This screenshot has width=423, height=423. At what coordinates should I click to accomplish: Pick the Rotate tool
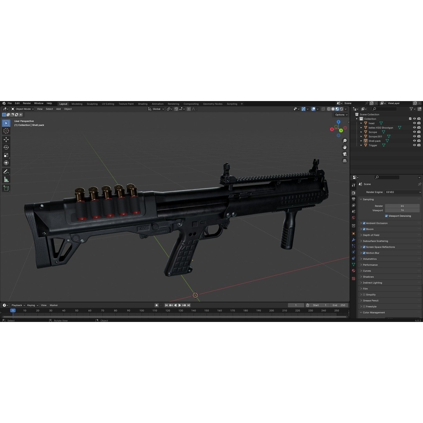point(6,147)
